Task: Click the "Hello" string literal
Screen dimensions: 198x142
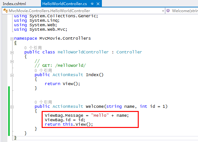Action: [x=100, y=115]
